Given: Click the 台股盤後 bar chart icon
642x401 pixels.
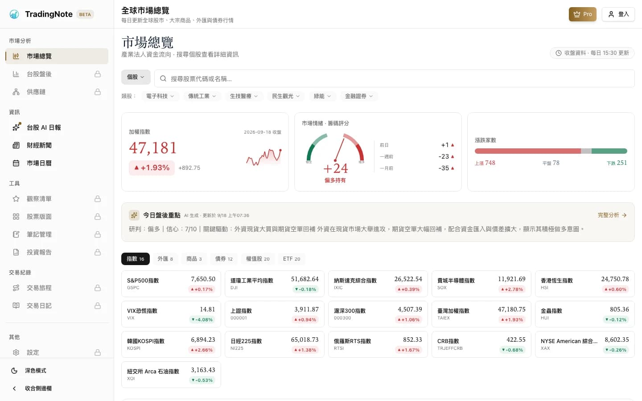Looking at the screenshot, I should (x=16, y=74).
